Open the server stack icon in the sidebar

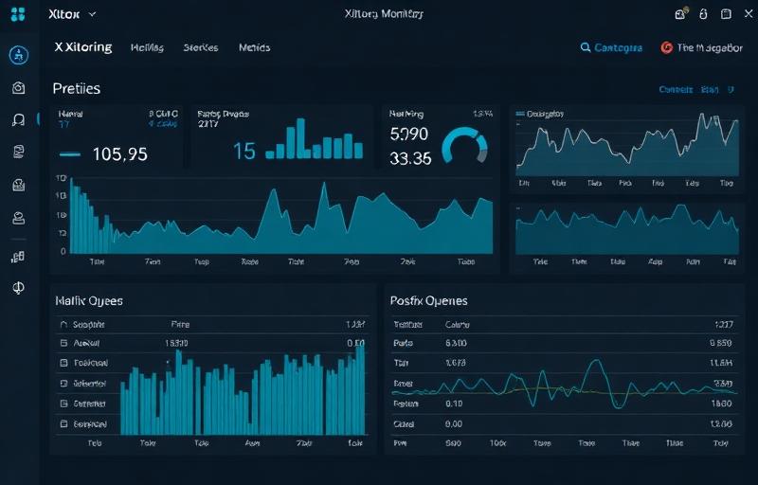click(x=18, y=187)
